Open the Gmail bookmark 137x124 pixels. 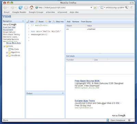7,12
